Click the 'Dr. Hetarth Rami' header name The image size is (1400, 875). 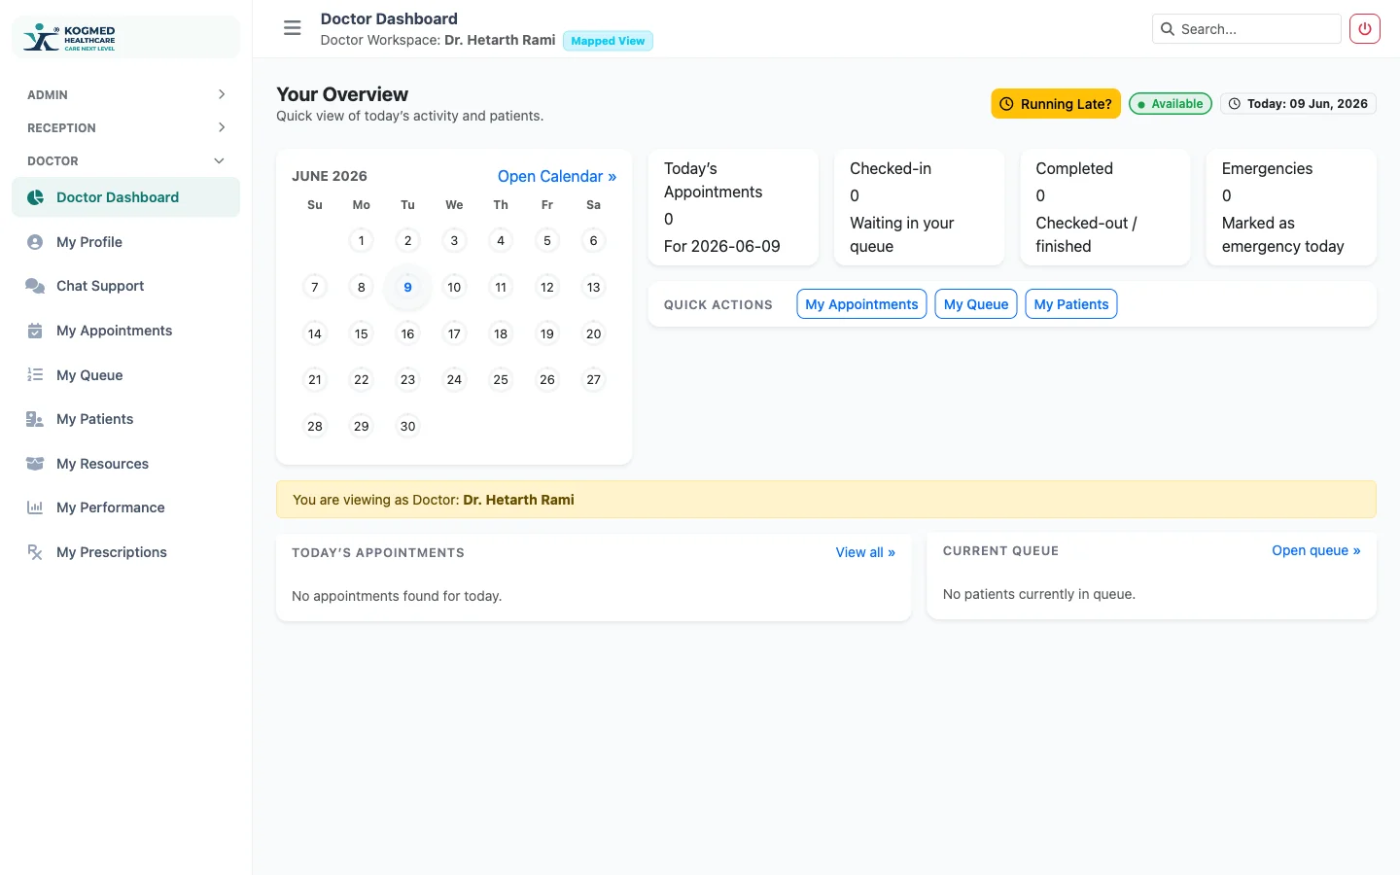(x=500, y=40)
